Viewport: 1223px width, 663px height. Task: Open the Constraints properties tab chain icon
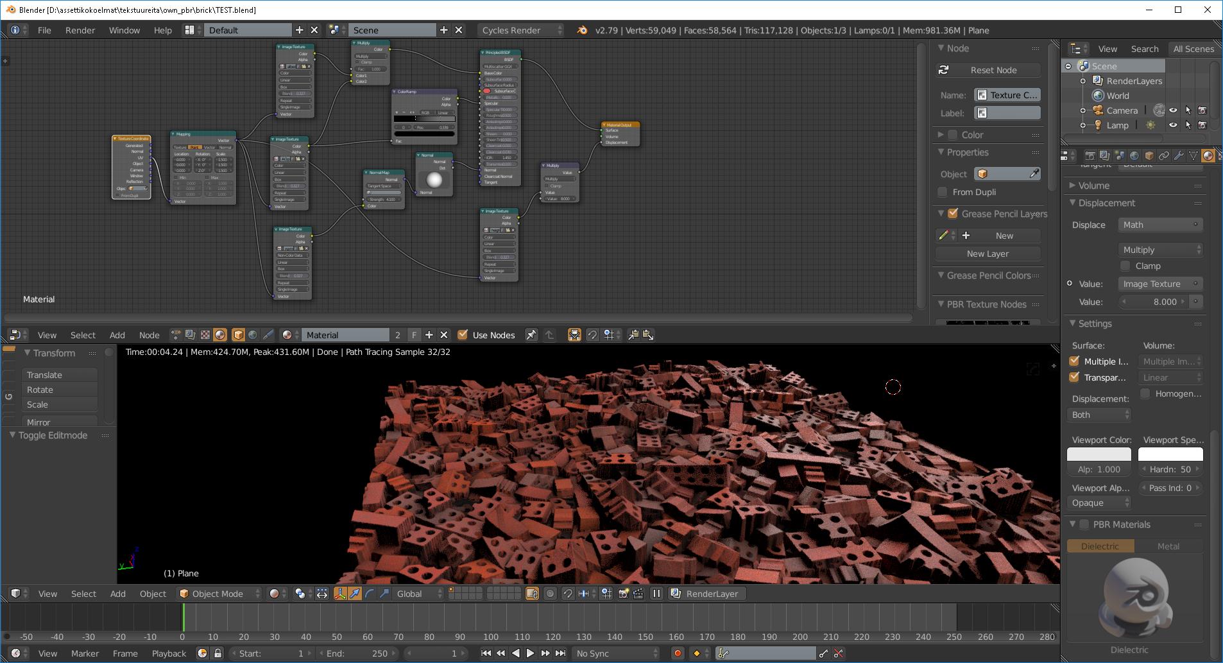[x=1164, y=156]
